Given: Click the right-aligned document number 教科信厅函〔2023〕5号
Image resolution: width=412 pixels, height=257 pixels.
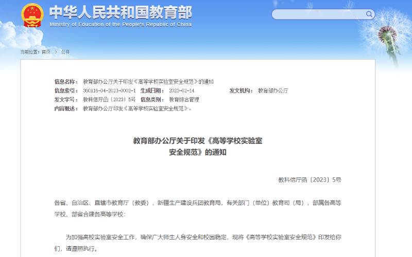Looking at the screenshot, I should point(310,180).
